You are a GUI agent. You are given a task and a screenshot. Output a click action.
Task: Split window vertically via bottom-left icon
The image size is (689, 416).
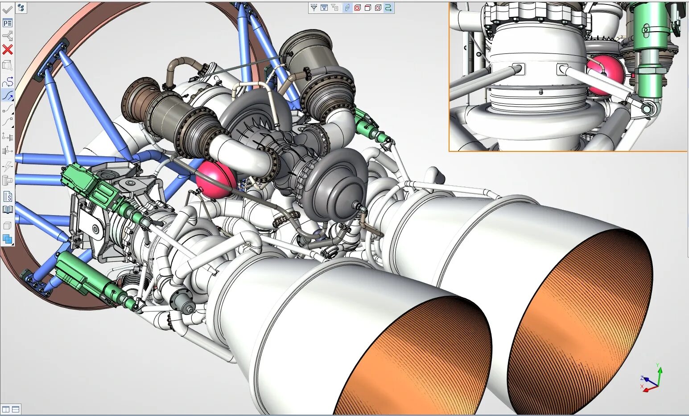6,409
